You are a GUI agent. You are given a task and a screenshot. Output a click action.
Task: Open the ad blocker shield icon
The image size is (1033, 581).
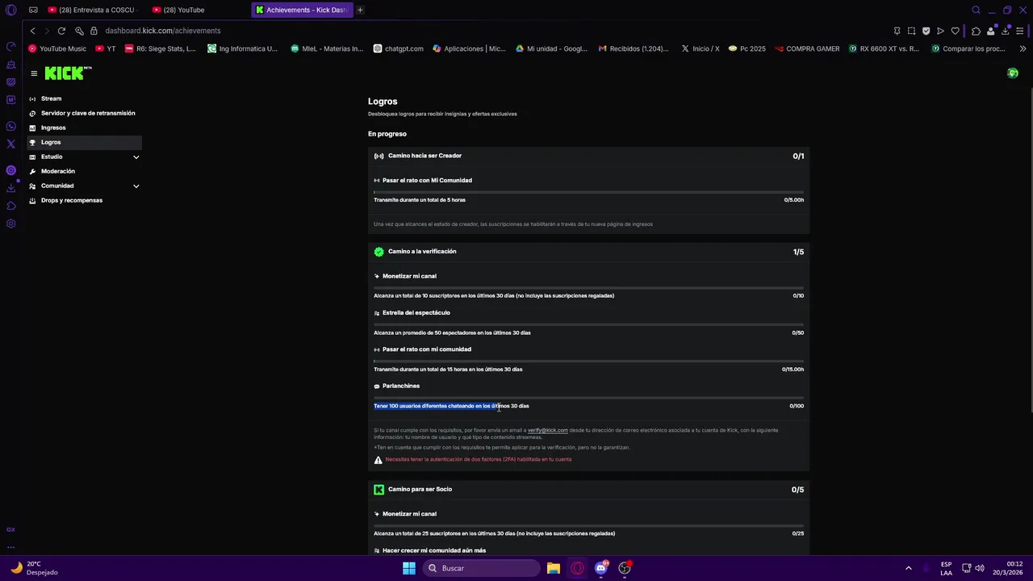(x=926, y=31)
